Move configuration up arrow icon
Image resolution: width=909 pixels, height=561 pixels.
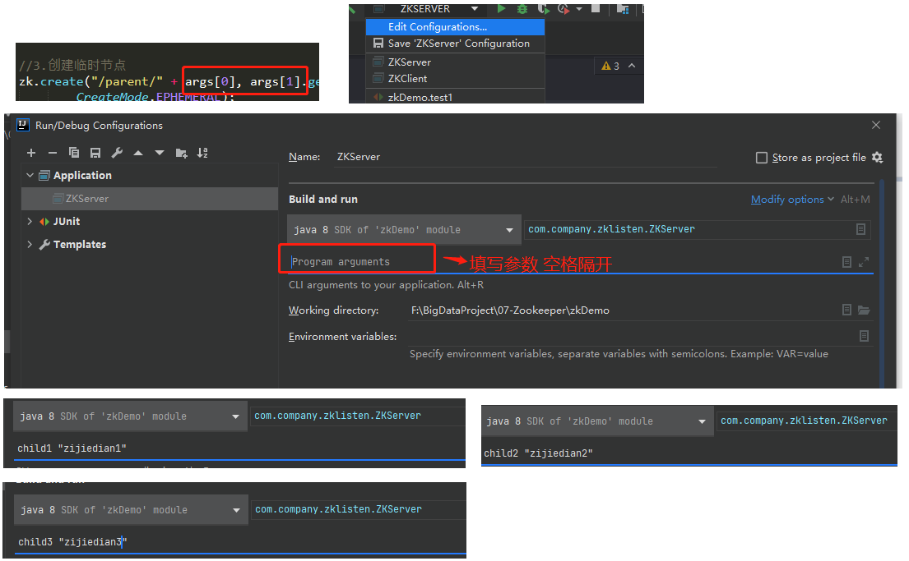pyautogui.click(x=138, y=153)
